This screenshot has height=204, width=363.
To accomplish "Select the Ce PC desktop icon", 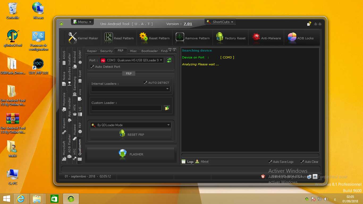I will (13, 177).
